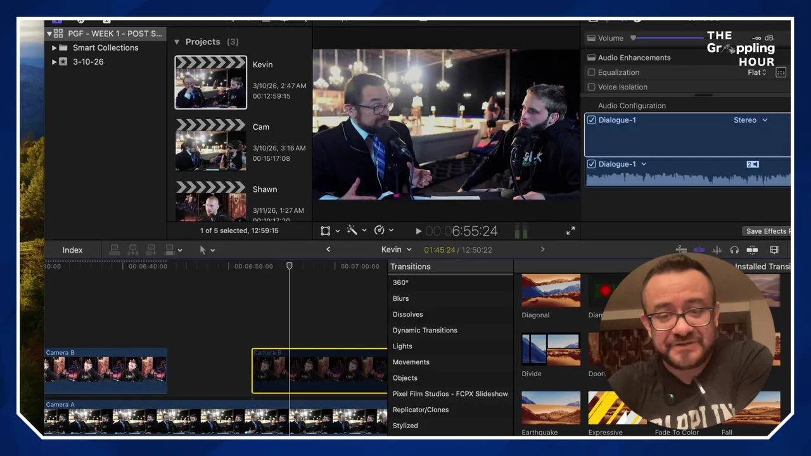The image size is (811, 456).
Task: Click the timeline playhead marker
Action: tap(290, 266)
